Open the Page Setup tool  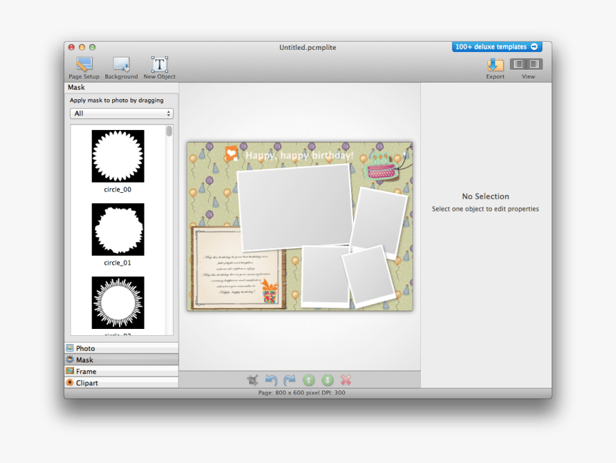[84, 66]
